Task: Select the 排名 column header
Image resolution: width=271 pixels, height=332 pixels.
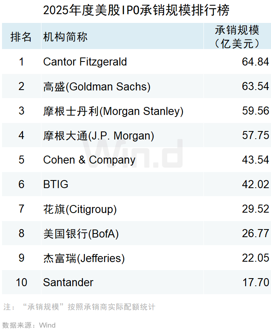Action: point(21,37)
